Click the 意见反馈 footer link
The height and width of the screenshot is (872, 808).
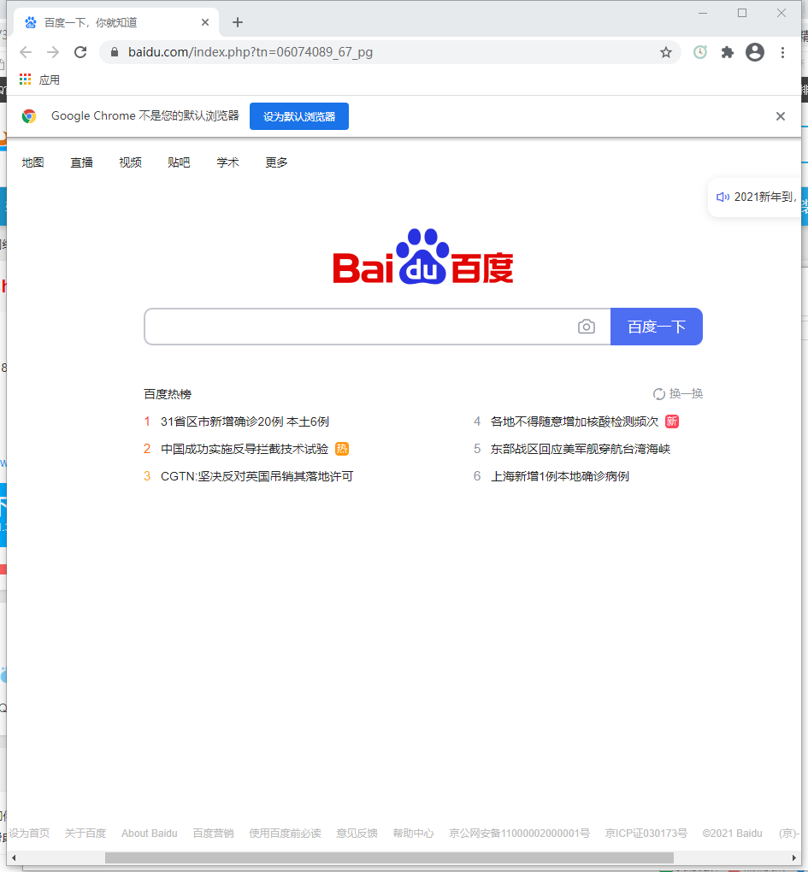357,833
